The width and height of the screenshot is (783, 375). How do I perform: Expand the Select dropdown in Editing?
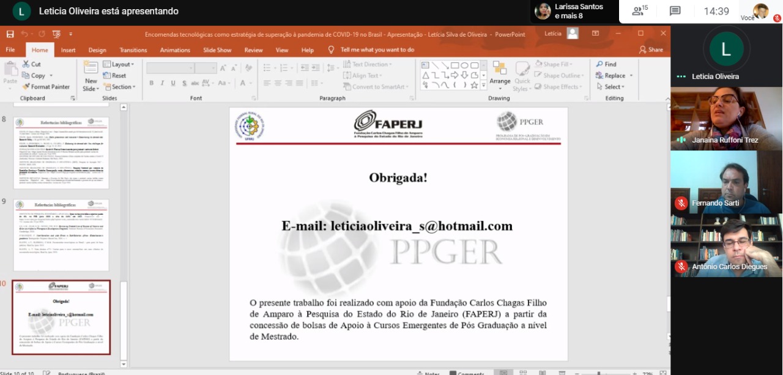pyautogui.click(x=610, y=87)
